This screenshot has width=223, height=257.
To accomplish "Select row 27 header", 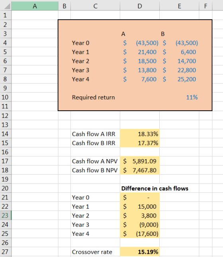I will pyautogui.click(x=6, y=252).
